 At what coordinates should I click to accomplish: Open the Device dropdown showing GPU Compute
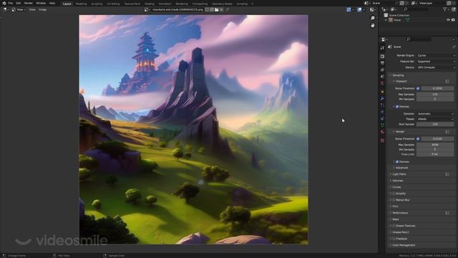[x=436, y=67]
